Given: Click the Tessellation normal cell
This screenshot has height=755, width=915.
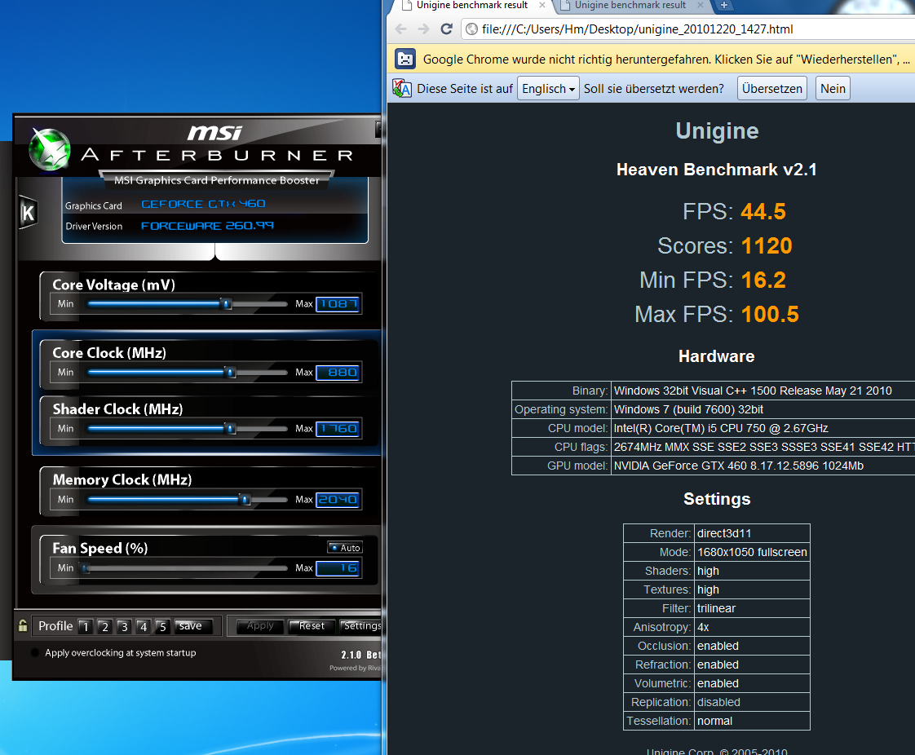Looking at the screenshot, I should (752, 721).
